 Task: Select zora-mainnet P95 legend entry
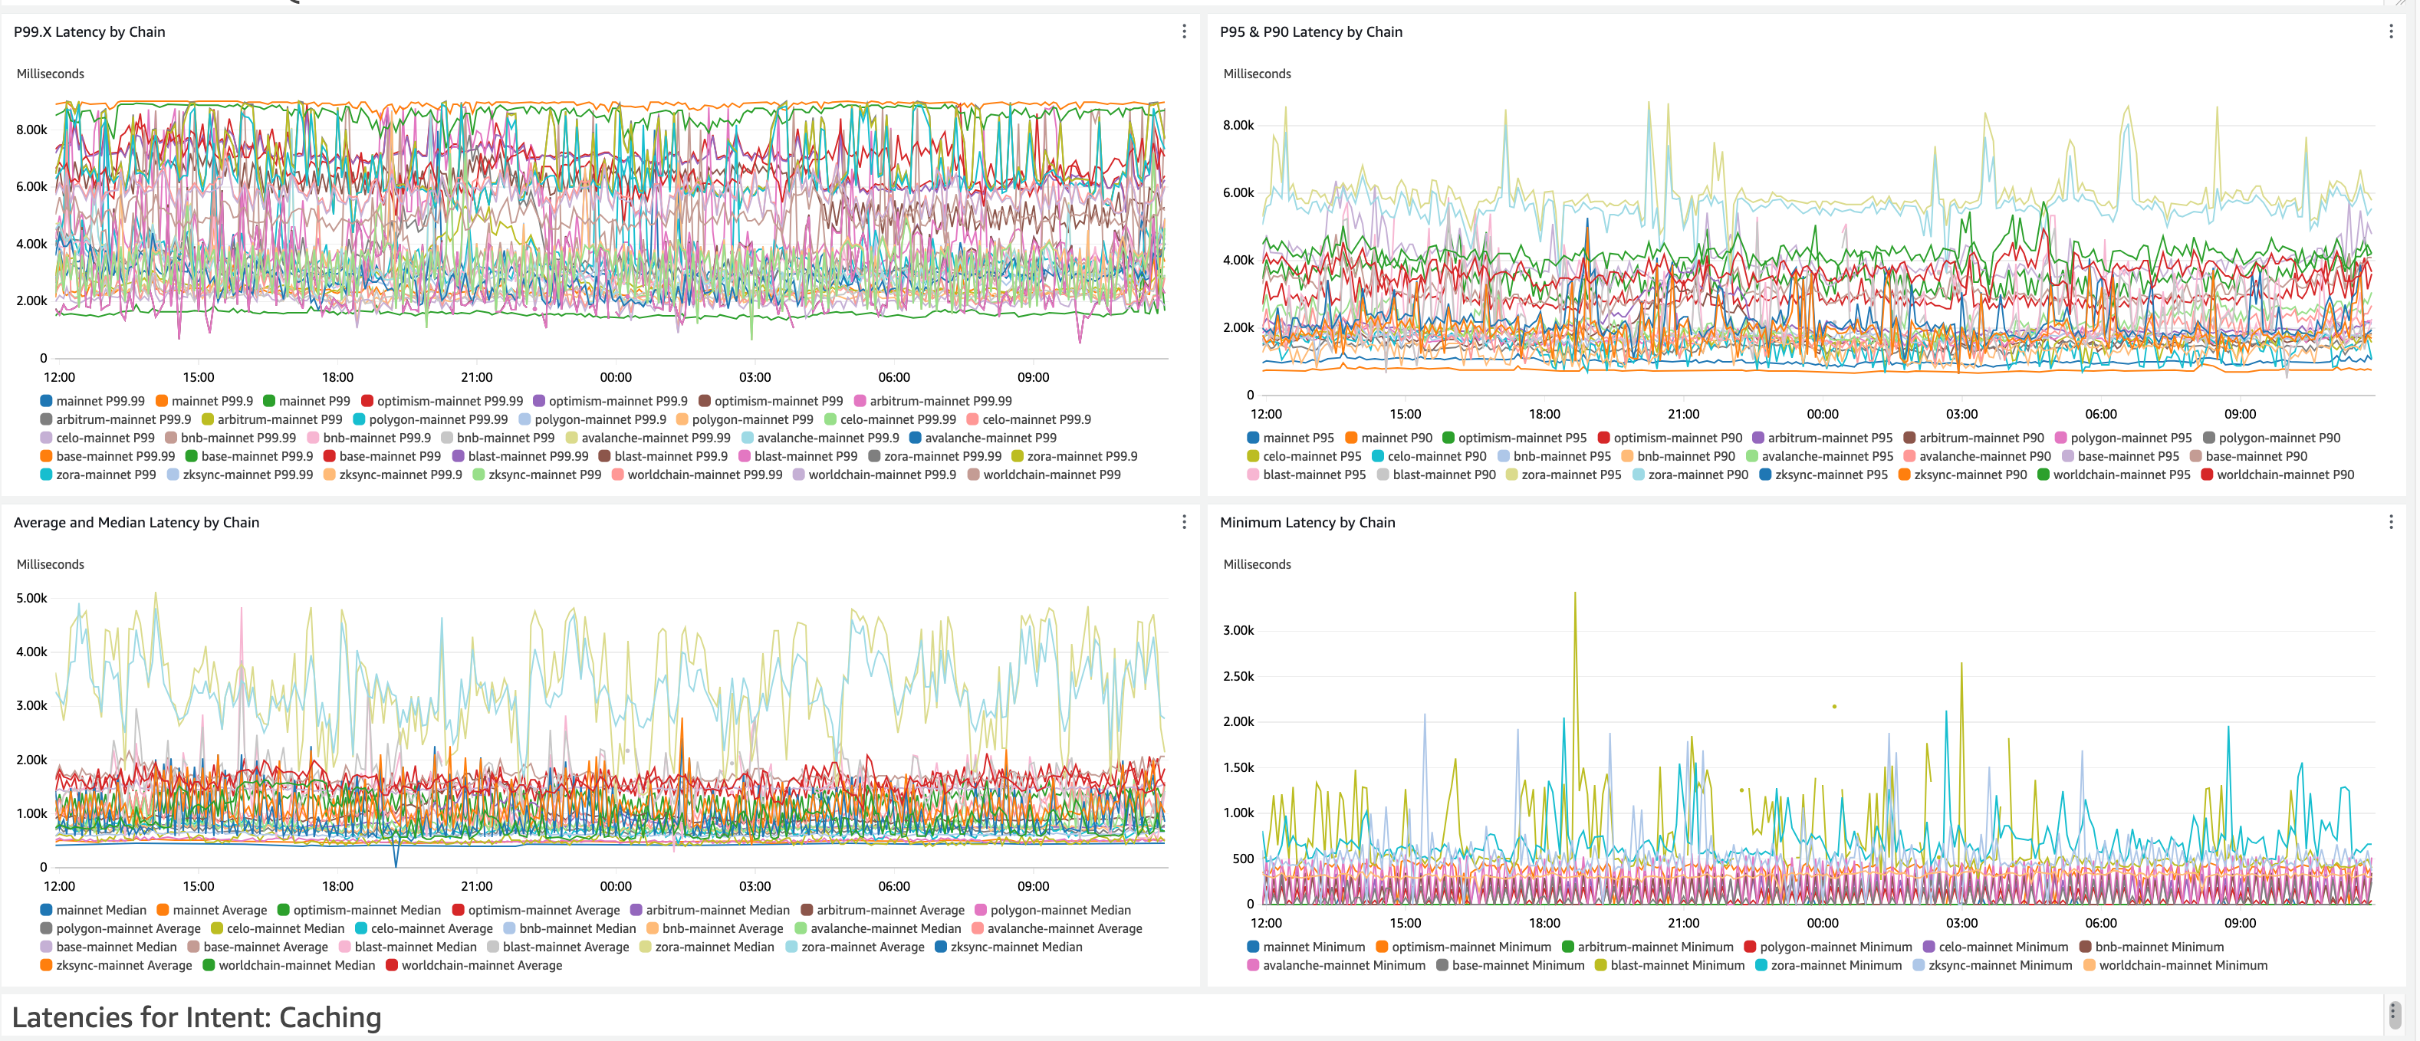1563,475
